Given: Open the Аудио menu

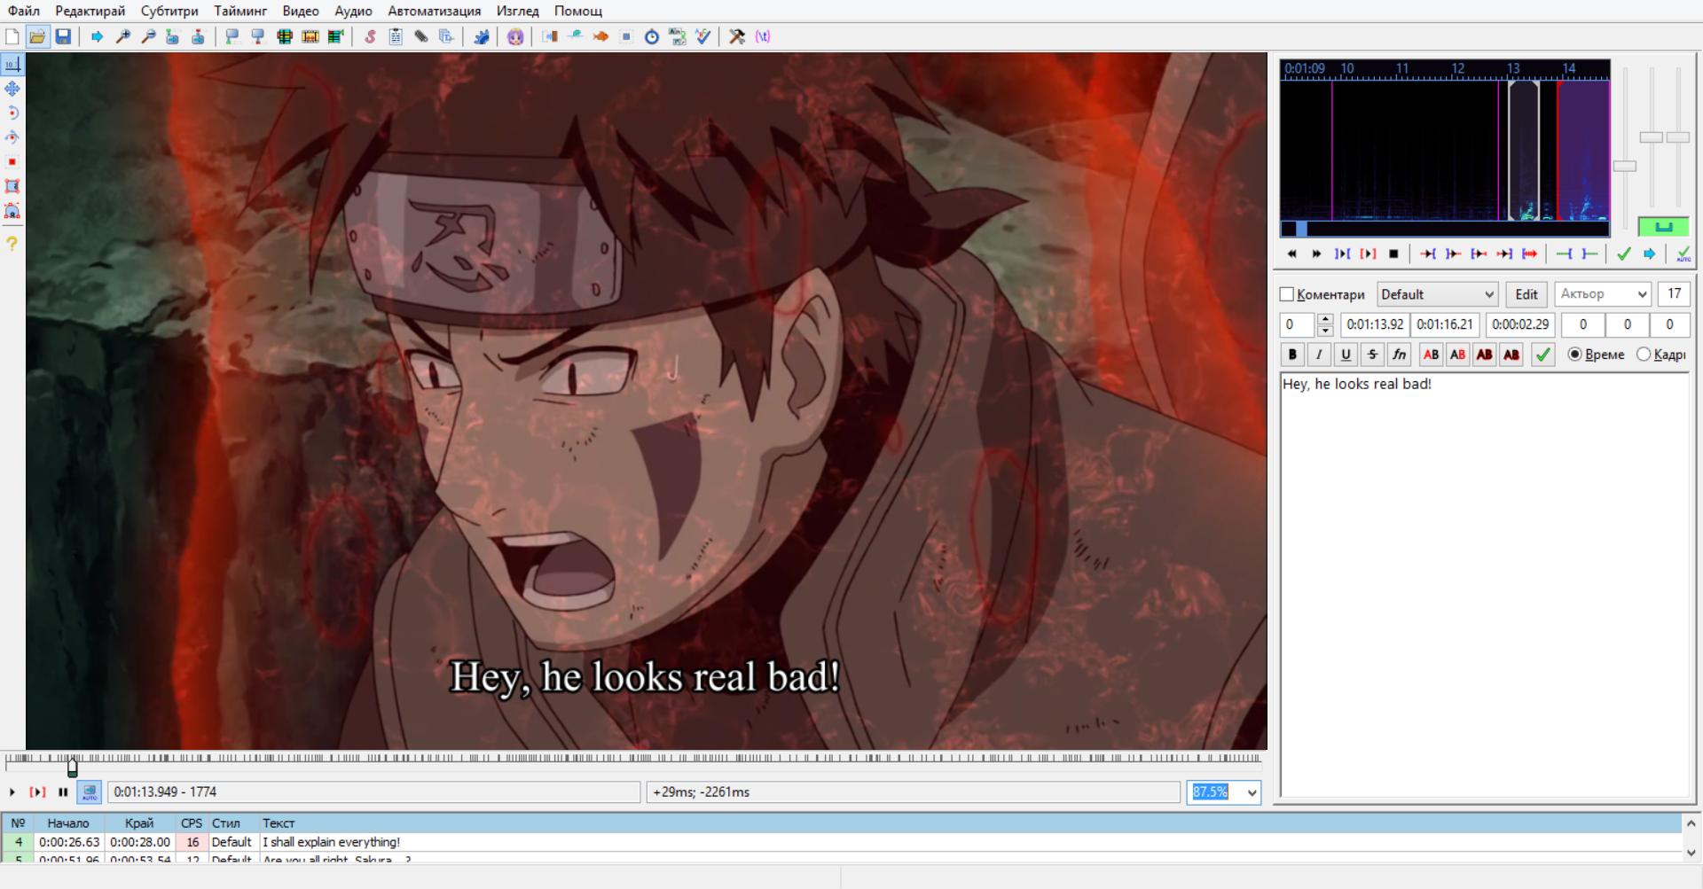Looking at the screenshot, I should [353, 11].
